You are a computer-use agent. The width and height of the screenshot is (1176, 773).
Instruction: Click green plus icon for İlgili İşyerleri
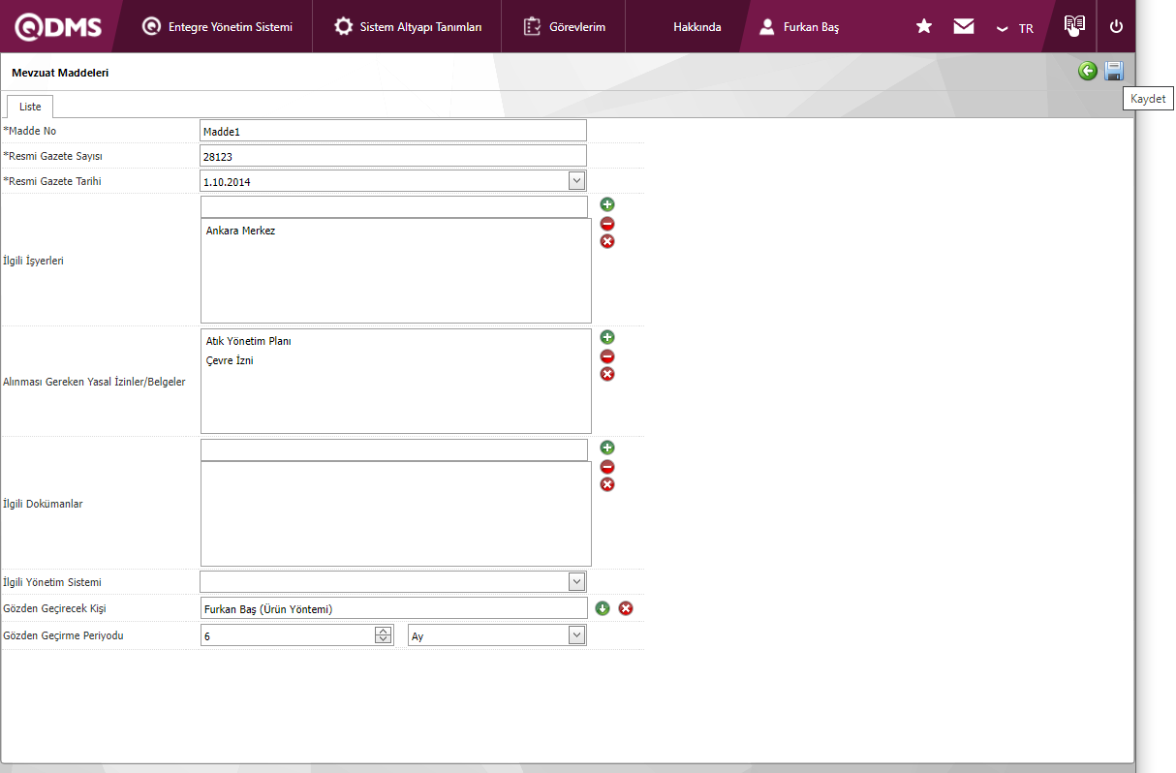pyautogui.click(x=607, y=204)
